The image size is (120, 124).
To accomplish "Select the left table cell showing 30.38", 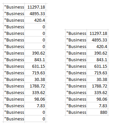I will coord(35,79).
